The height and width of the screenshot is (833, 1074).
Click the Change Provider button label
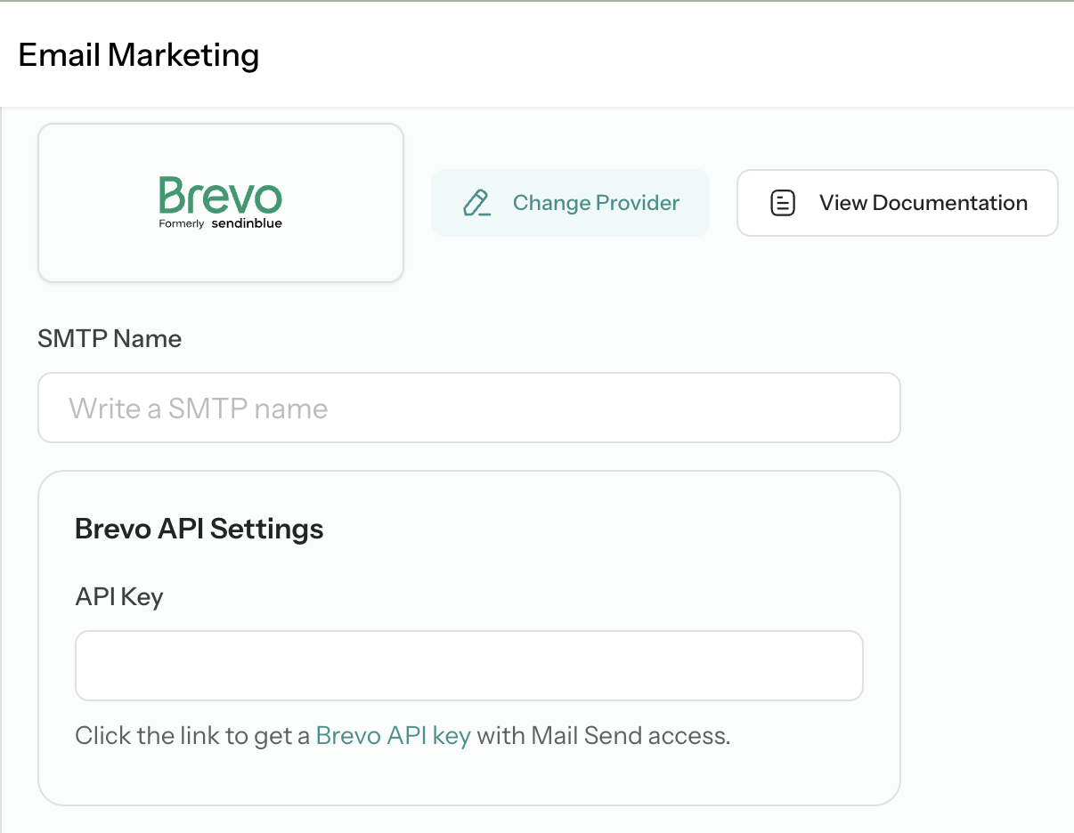tap(596, 203)
